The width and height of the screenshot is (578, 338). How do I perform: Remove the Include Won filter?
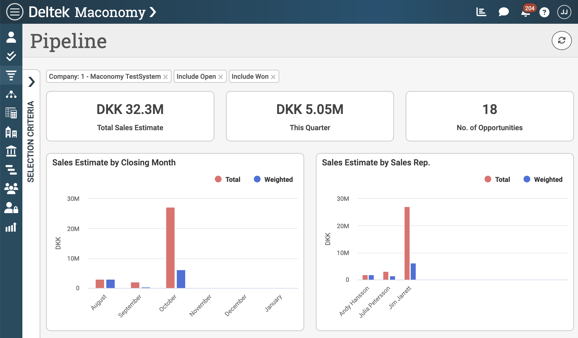(x=273, y=76)
